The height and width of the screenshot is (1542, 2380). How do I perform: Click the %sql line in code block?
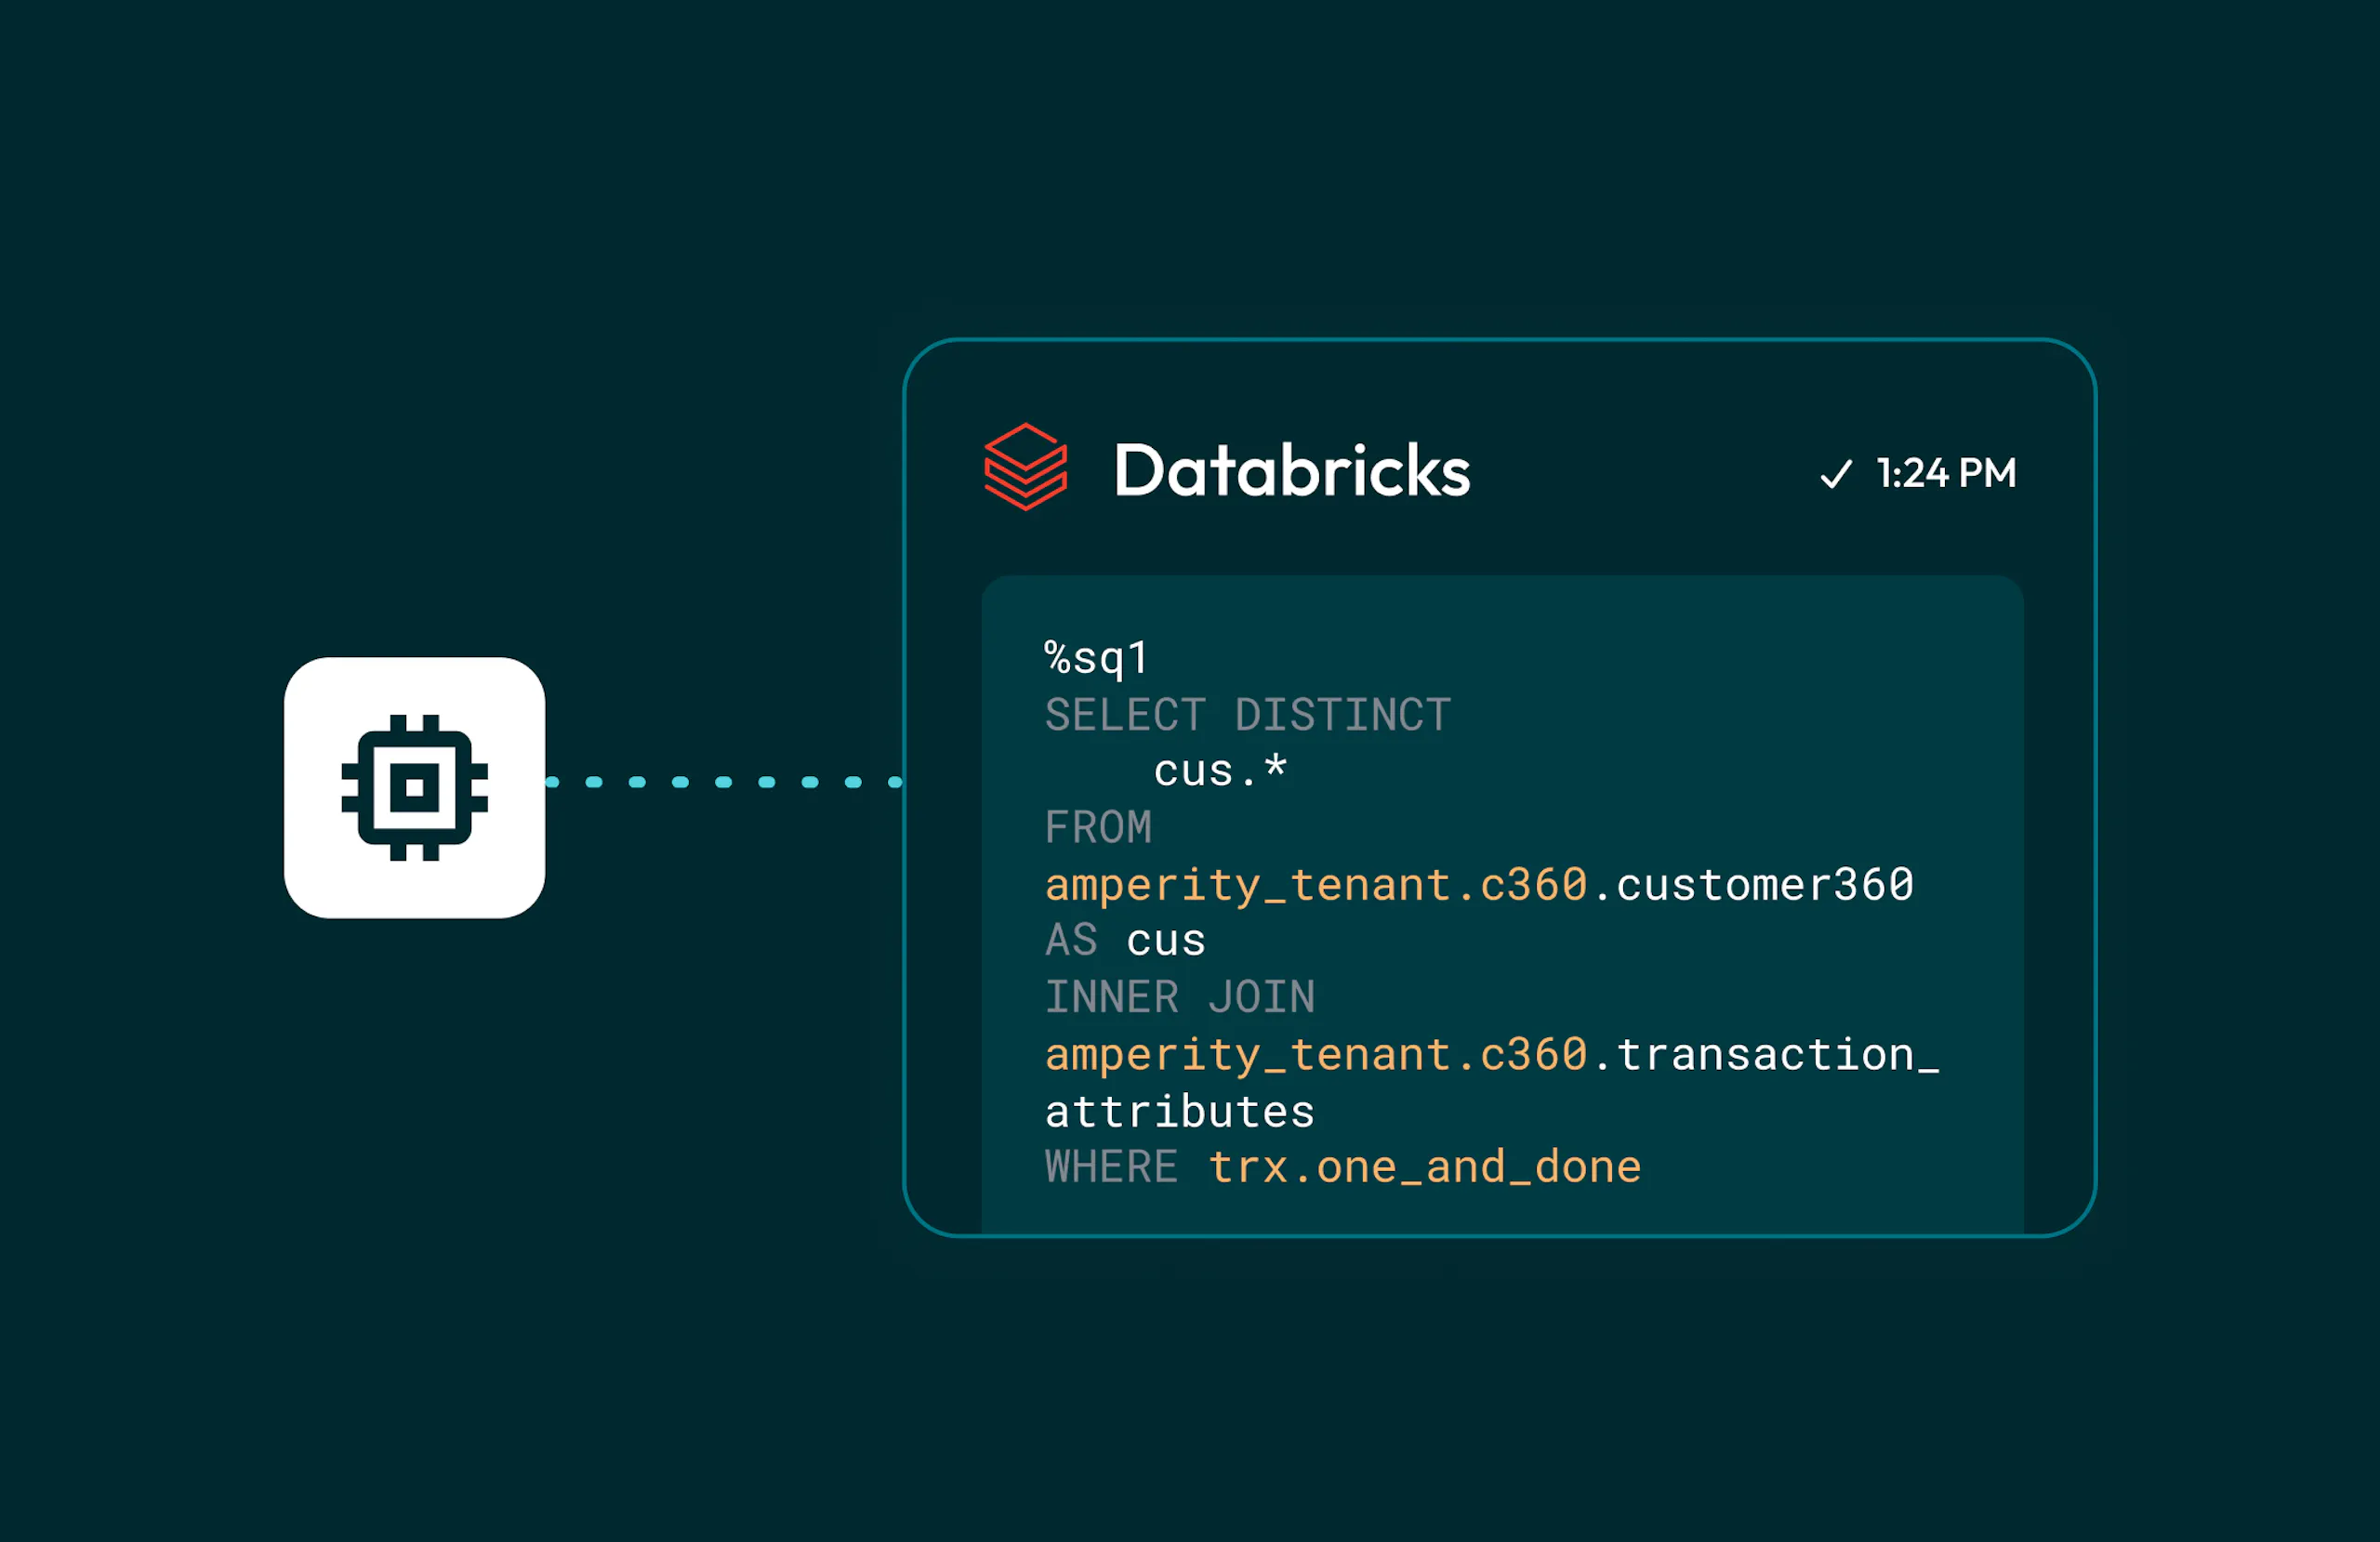(x=1096, y=659)
